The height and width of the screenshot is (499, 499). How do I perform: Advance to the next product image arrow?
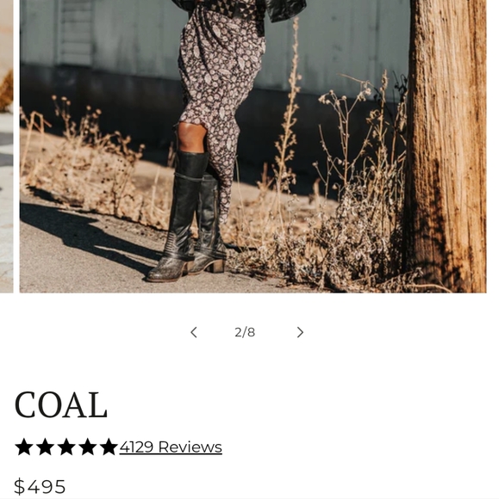[300, 332]
